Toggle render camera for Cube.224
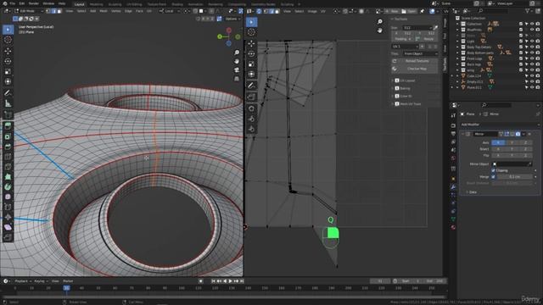The image size is (543, 305). tap(537, 75)
